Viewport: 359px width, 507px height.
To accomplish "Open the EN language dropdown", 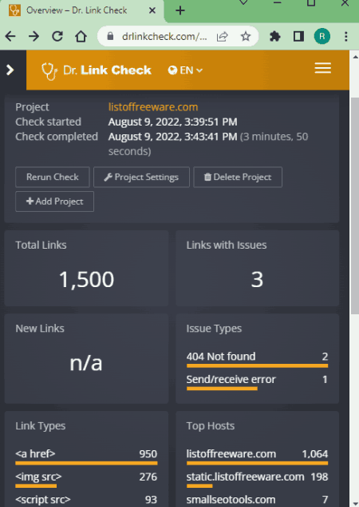I will pos(185,70).
